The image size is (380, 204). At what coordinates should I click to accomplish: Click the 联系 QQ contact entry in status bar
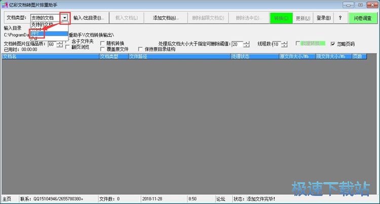[x=51, y=199]
